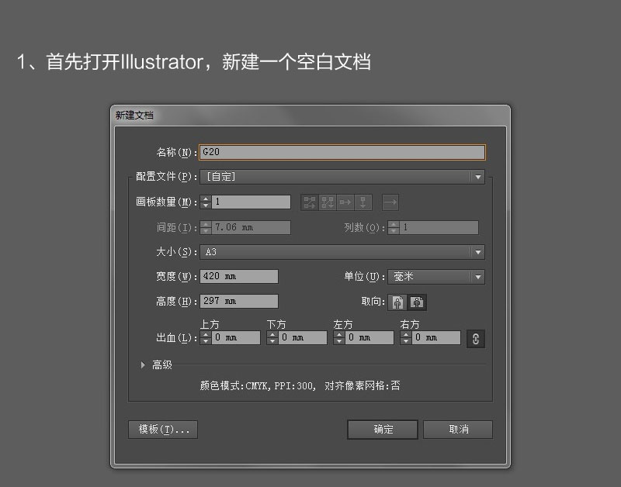This screenshot has width=621, height=487.
Task: Click the 宽度 width field showing 420 mm
Action: pyautogui.click(x=239, y=276)
